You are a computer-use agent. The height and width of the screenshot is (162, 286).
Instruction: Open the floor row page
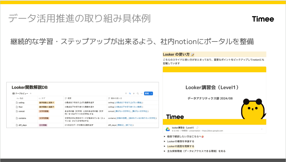[20, 107]
